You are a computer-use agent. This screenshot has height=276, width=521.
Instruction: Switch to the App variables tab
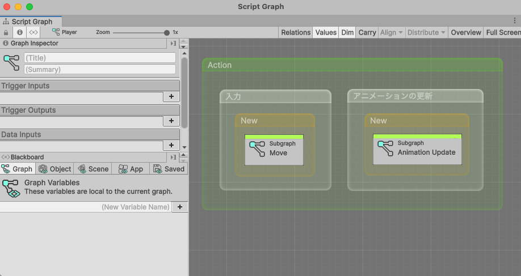[x=131, y=169]
